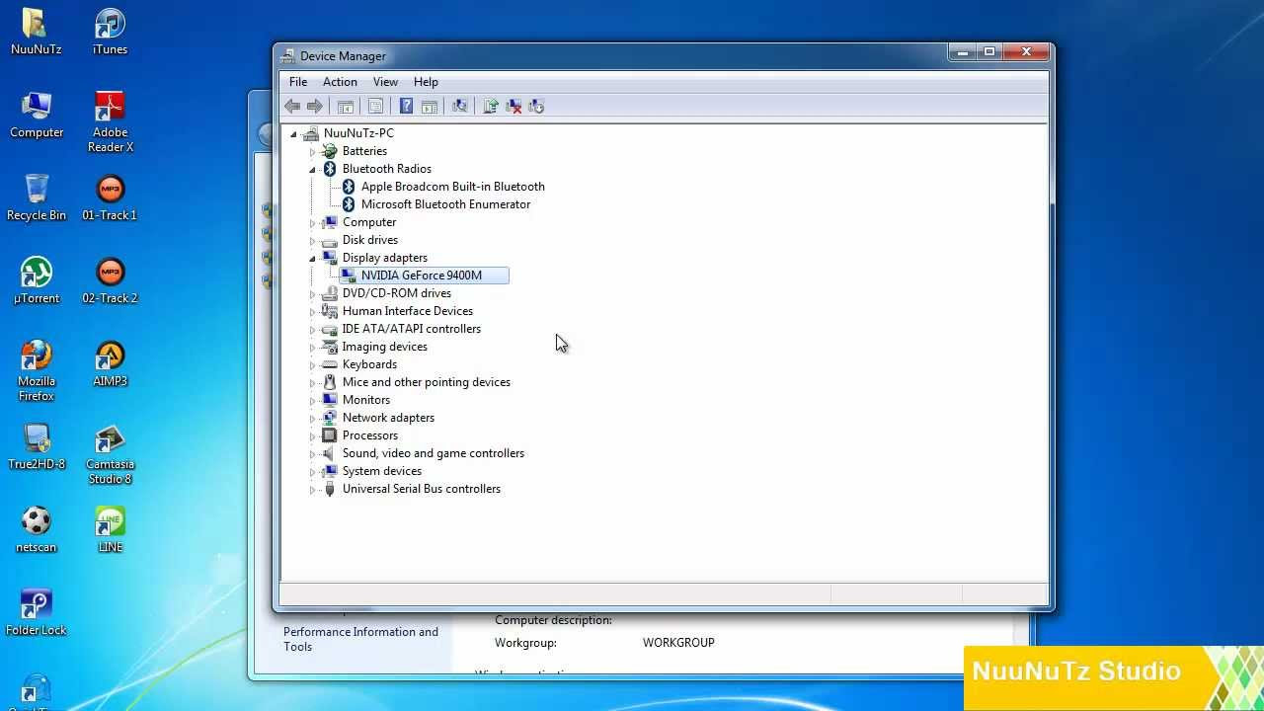Screen dimensions: 1264x711
Task: Click Performance Information and Tools link
Action: (x=360, y=639)
